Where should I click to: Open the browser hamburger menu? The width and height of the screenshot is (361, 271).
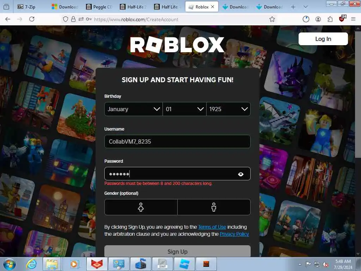pos(353,19)
